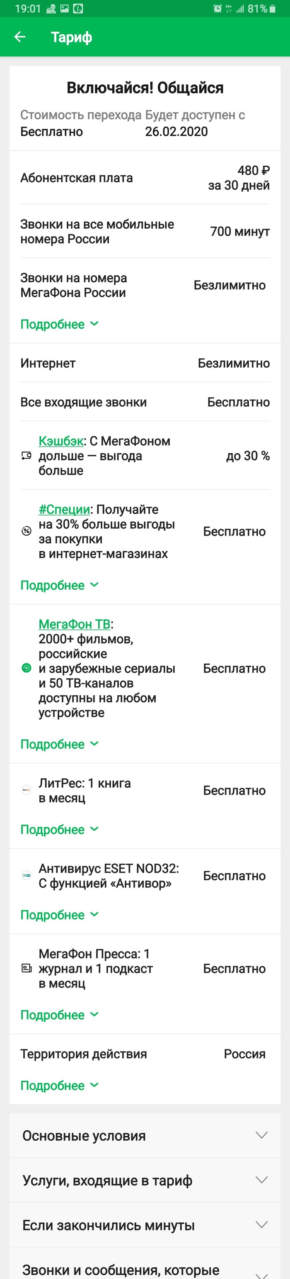Tap the #Специи percent icon
The image size is (290, 1279).
(x=27, y=531)
